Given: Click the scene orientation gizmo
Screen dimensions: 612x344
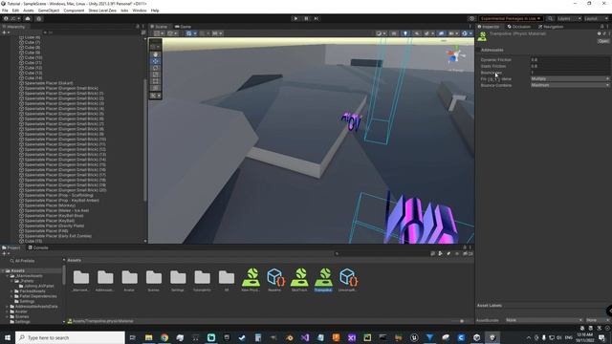Looking at the screenshot, I should pyautogui.click(x=455, y=55).
